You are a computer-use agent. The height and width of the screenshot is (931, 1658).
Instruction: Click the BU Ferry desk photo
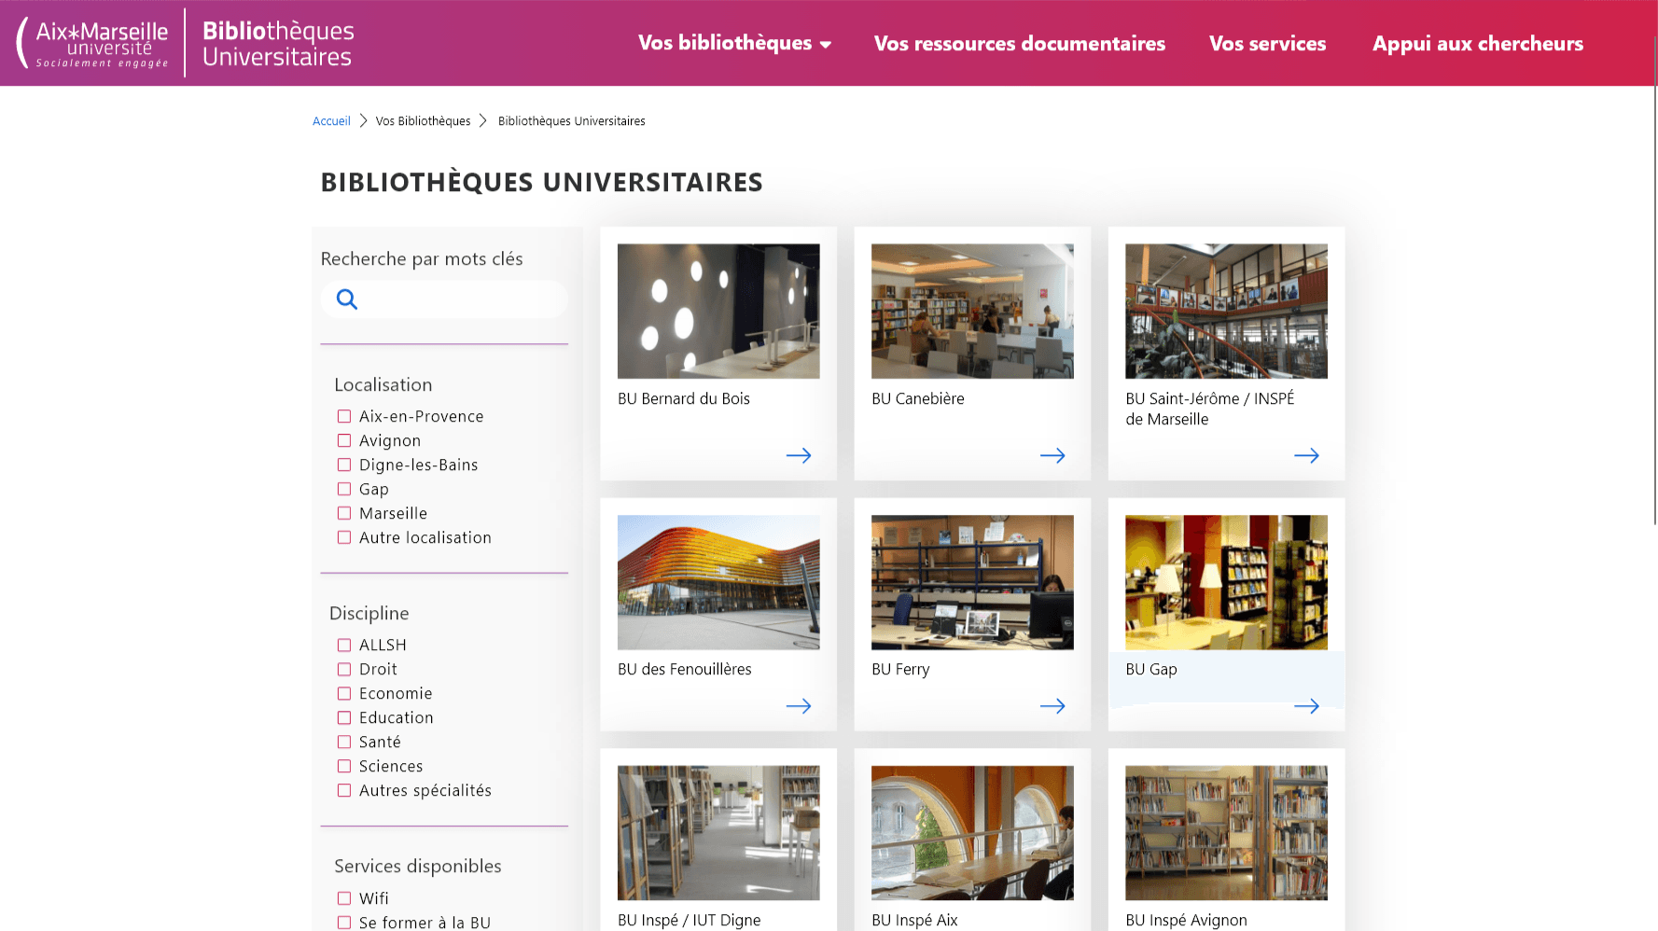click(972, 582)
